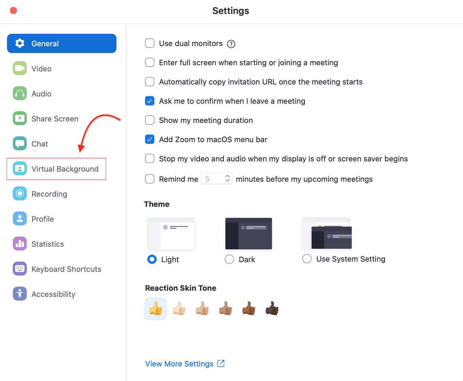The width and height of the screenshot is (463, 381).
Task: Open the Recording settings section
Action: (x=62, y=194)
